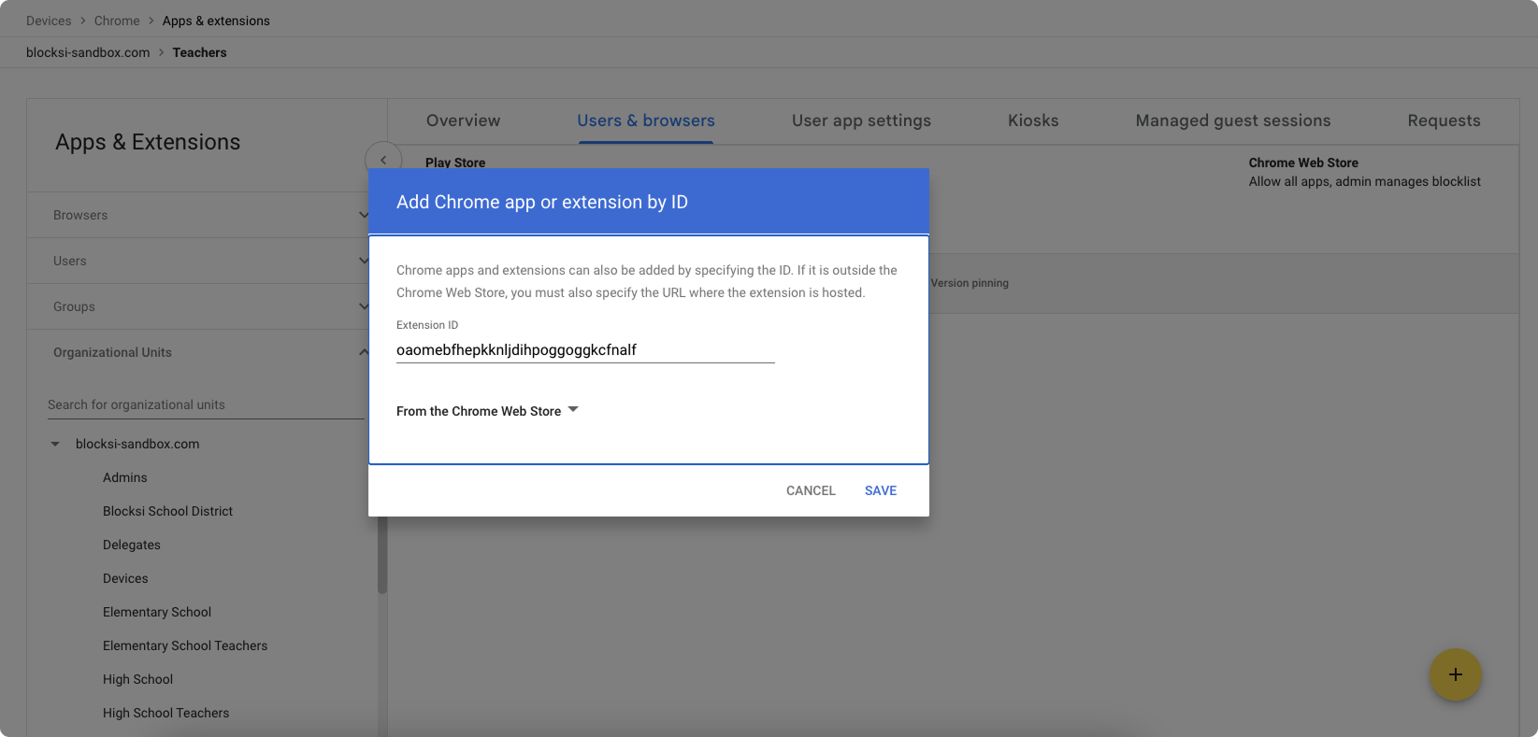Click the organizational units search field

point(206,404)
